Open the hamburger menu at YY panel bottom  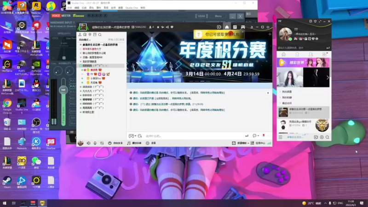tap(281, 137)
